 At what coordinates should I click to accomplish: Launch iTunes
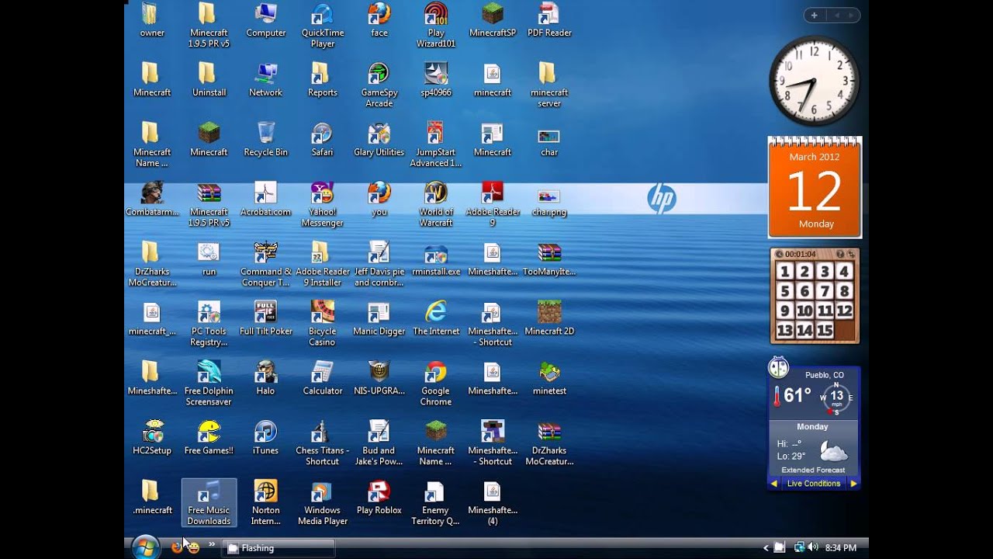tap(266, 439)
